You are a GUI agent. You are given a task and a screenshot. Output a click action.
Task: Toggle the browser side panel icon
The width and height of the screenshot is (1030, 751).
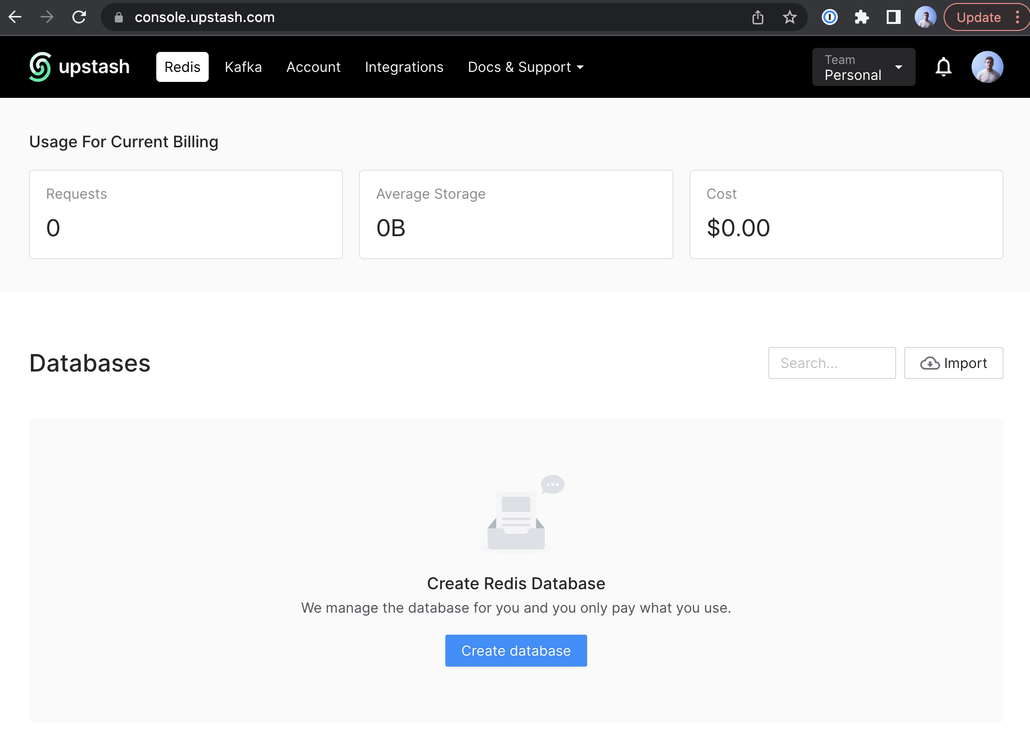893,17
